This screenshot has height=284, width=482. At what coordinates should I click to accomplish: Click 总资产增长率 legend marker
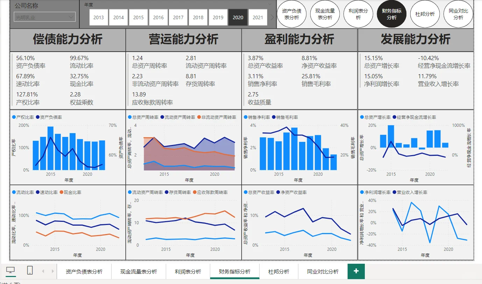point(362,117)
